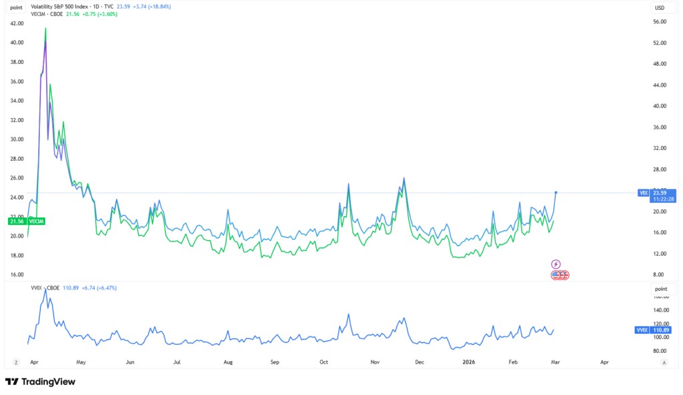Open the USD currency dropdown
The height and width of the screenshot is (395, 683).
pyautogui.click(x=660, y=8)
